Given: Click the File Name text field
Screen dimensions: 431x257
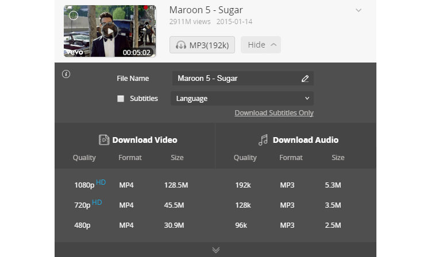Looking at the screenshot, I should pos(243,79).
